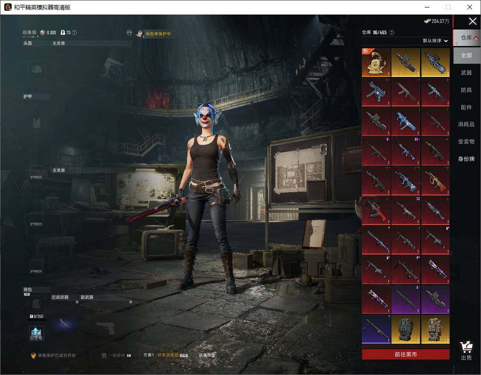
Task: Click the backpack capacity 0/350 text
Action: (x=37, y=316)
